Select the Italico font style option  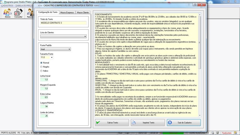[41, 71]
